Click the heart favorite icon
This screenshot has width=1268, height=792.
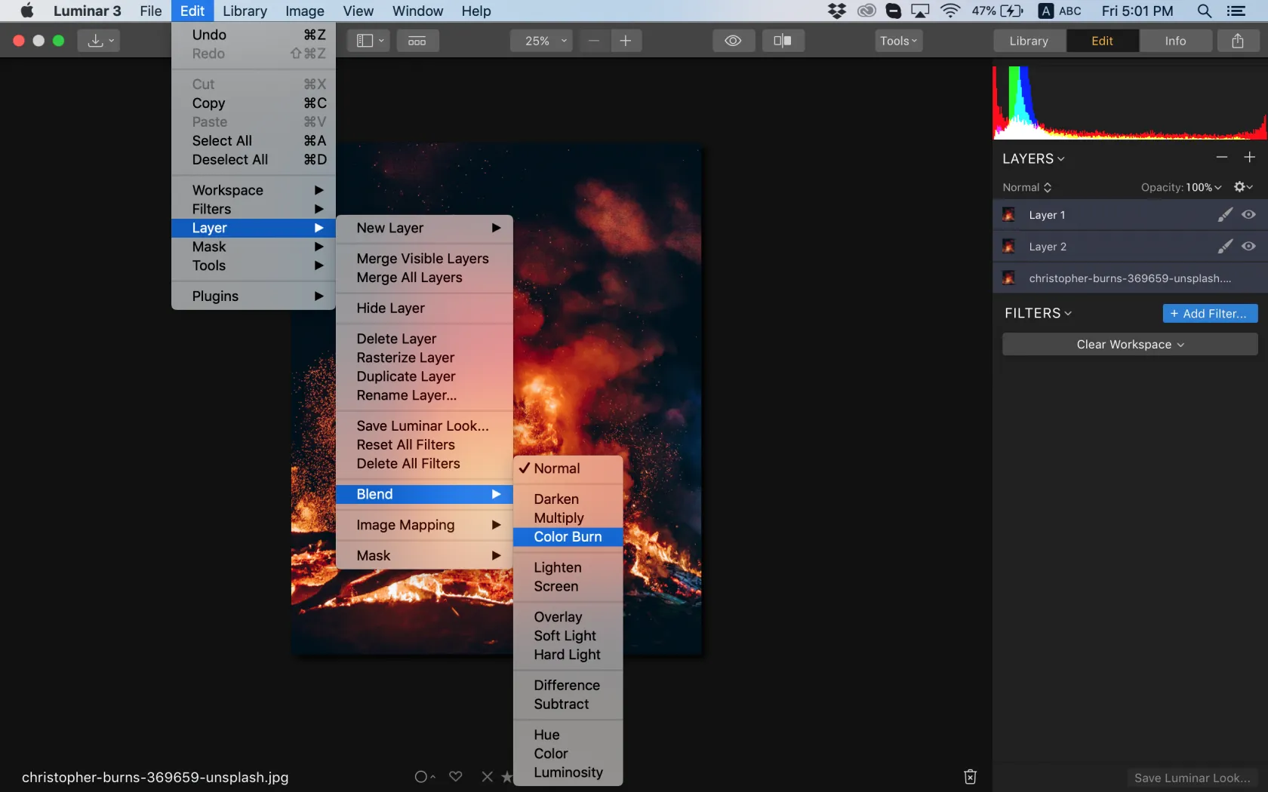pos(456,776)
